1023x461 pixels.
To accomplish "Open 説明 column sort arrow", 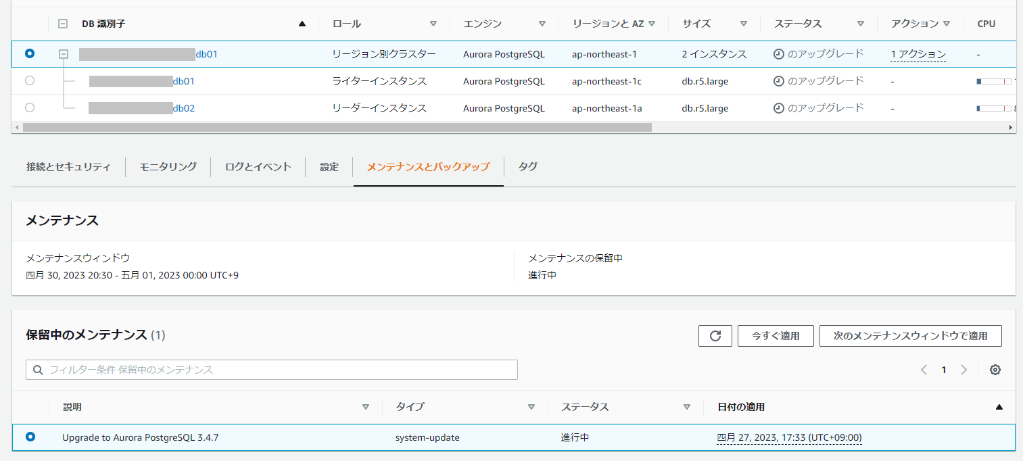I will point(366,407).
